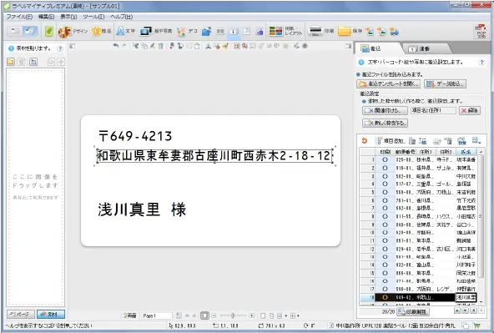494x333 pixels.
Task: Click the yellow folder icon in material panel
Action: click(10, 62)
